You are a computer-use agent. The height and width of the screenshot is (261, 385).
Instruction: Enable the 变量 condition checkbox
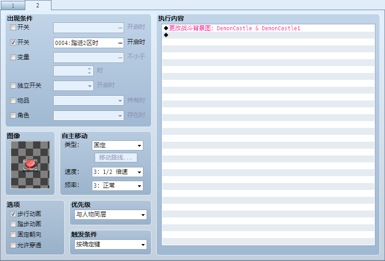[x=13, y=57]
